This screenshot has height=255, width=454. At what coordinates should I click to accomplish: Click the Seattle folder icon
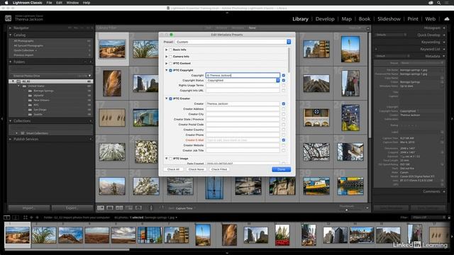[30, 114]
